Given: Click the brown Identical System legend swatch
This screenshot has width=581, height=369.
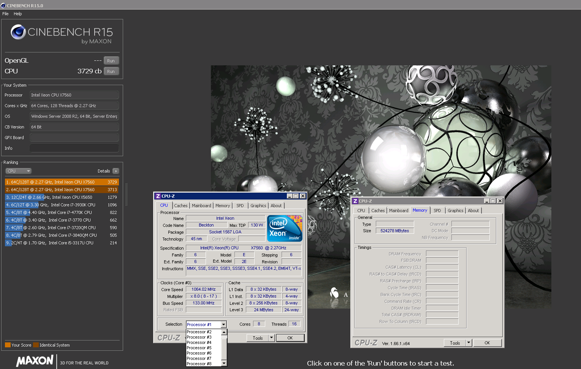Looking at the screenshot, I should (36, 345).
